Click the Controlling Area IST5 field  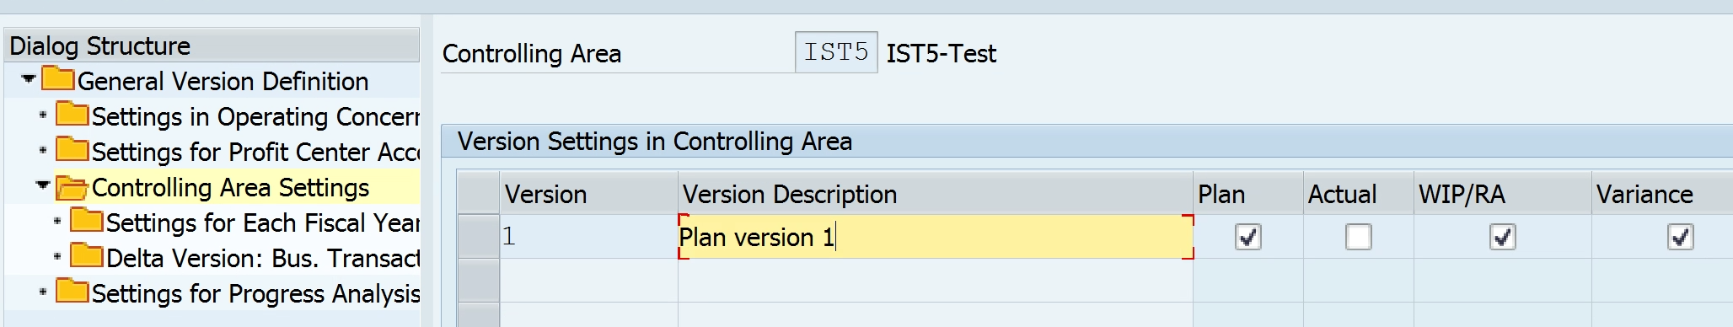836,52
